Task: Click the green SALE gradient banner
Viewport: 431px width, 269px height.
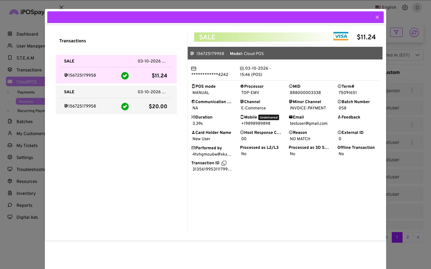Action: tap(260, 37)
